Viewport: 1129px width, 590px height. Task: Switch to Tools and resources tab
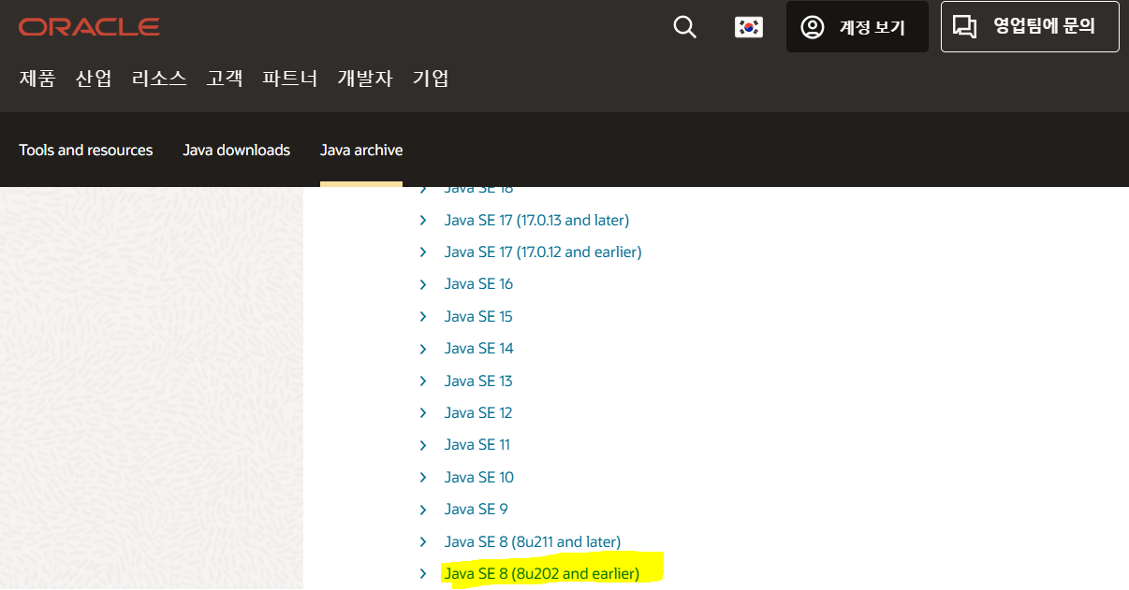pos(86,150)
